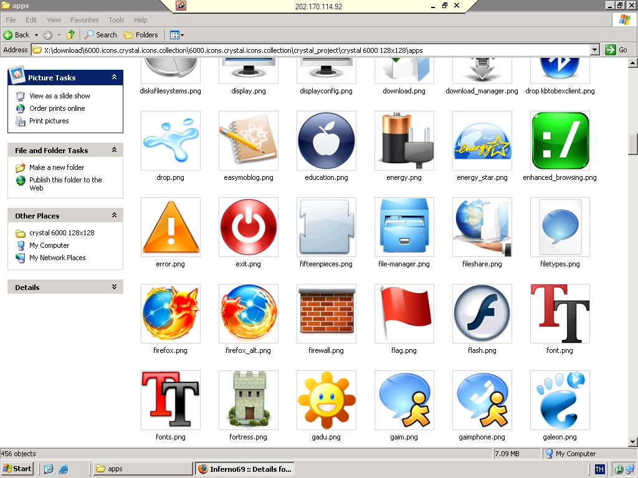Select the error.png warning triangle

tap(171, 227)
